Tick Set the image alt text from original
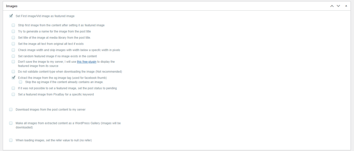This screenshot has height=151, width=354. [13, 44]
